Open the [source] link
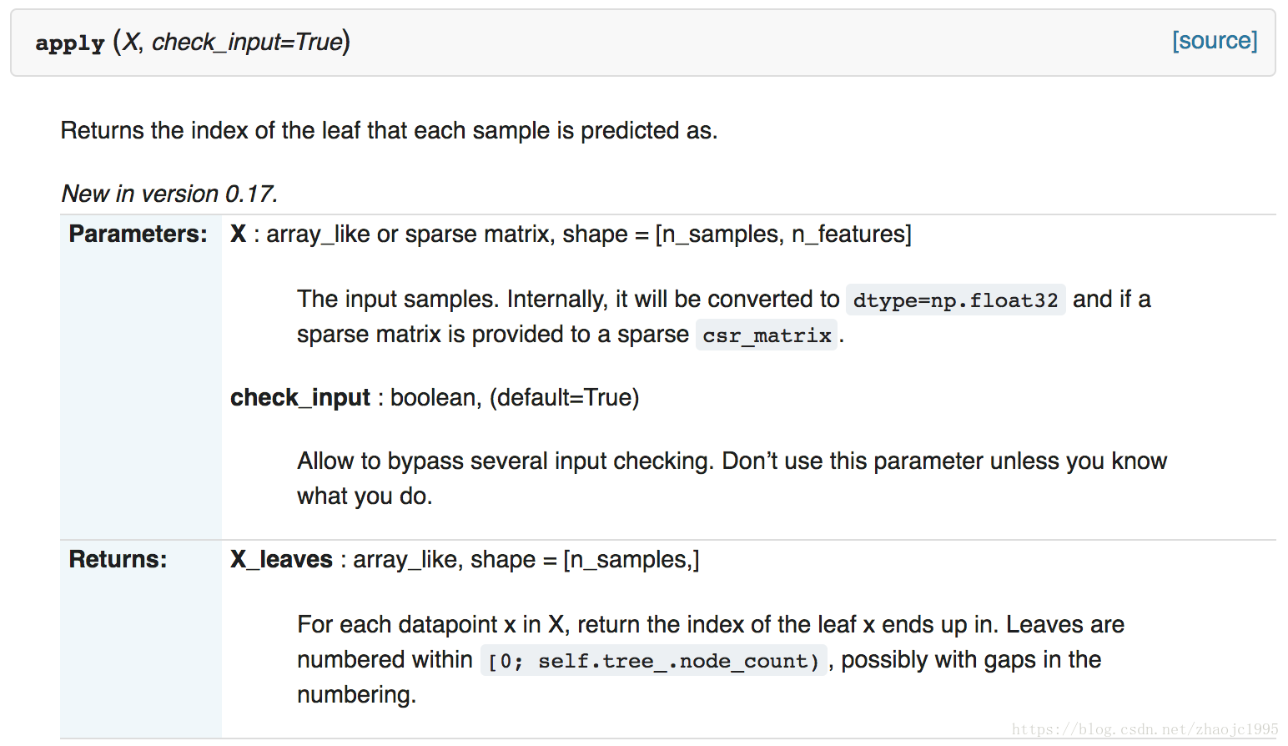The image size is (1288, 746). pyautogui.click(x=1215, y=41)
